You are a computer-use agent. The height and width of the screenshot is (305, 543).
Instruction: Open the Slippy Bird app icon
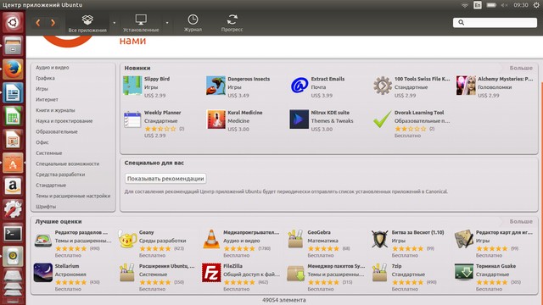coord(132,86)
